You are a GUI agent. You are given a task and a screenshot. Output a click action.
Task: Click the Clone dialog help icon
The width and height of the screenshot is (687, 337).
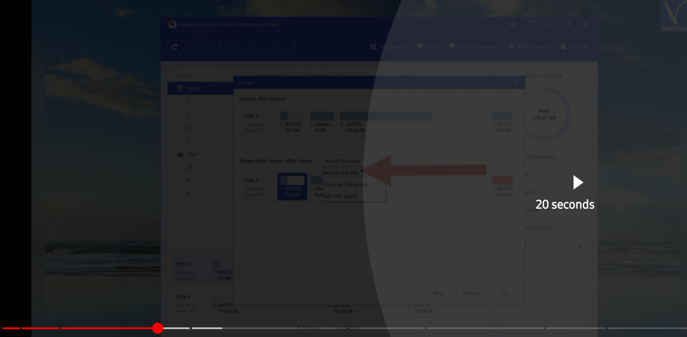click(x=503, y=82)
